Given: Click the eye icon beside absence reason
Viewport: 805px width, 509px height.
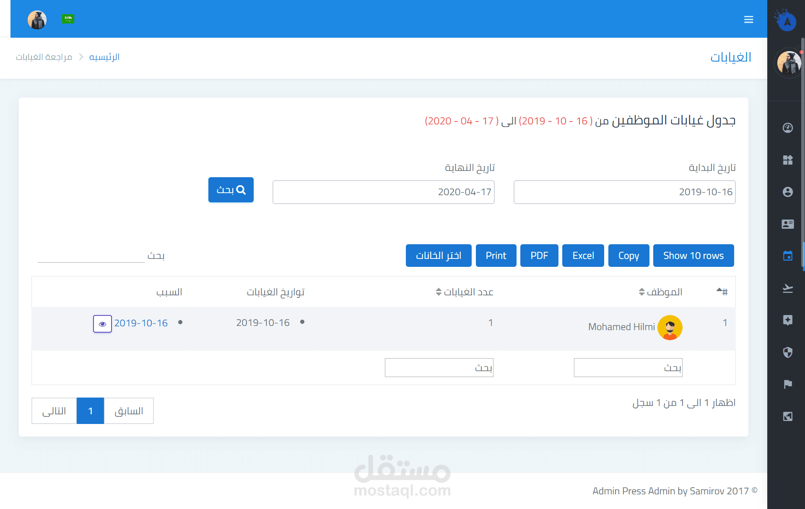Looking at the screenshot, I should (x=102, y=324).
